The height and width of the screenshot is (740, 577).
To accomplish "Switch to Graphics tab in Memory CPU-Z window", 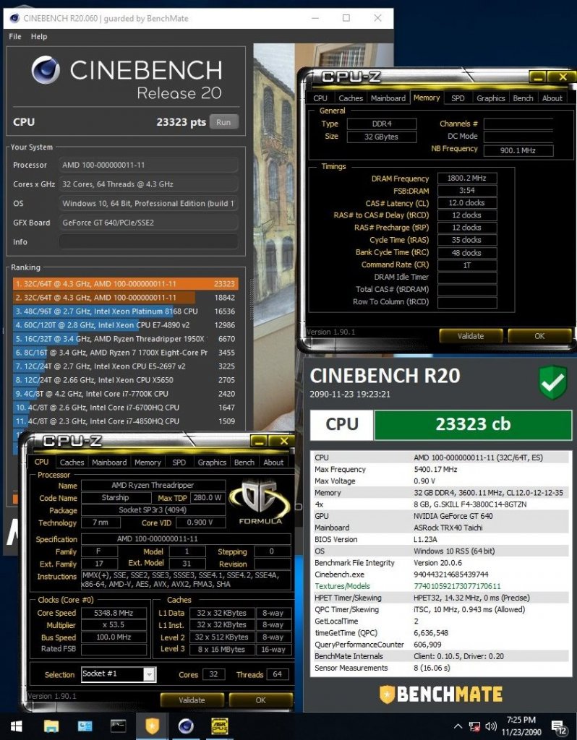I will click(x=490, y=98).
